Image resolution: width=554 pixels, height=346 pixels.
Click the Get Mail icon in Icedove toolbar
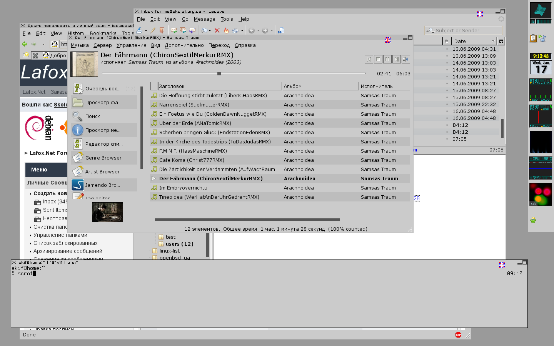pyautogui.click(x=139, y=30)
